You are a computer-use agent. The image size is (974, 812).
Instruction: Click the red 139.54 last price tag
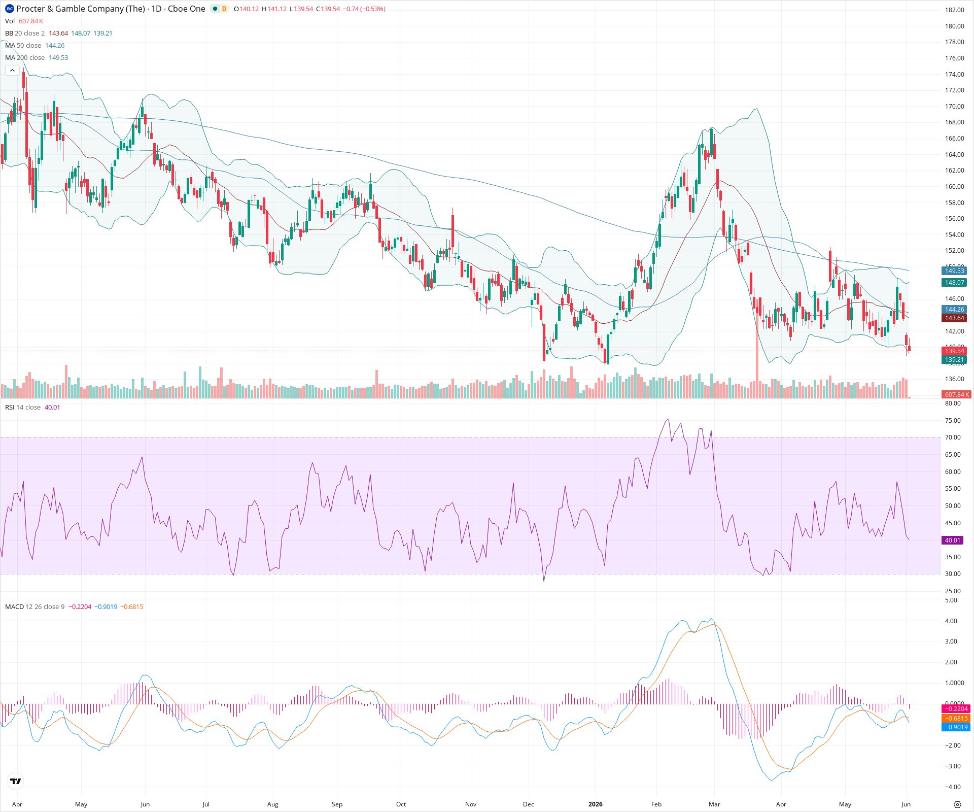(954, 351)
